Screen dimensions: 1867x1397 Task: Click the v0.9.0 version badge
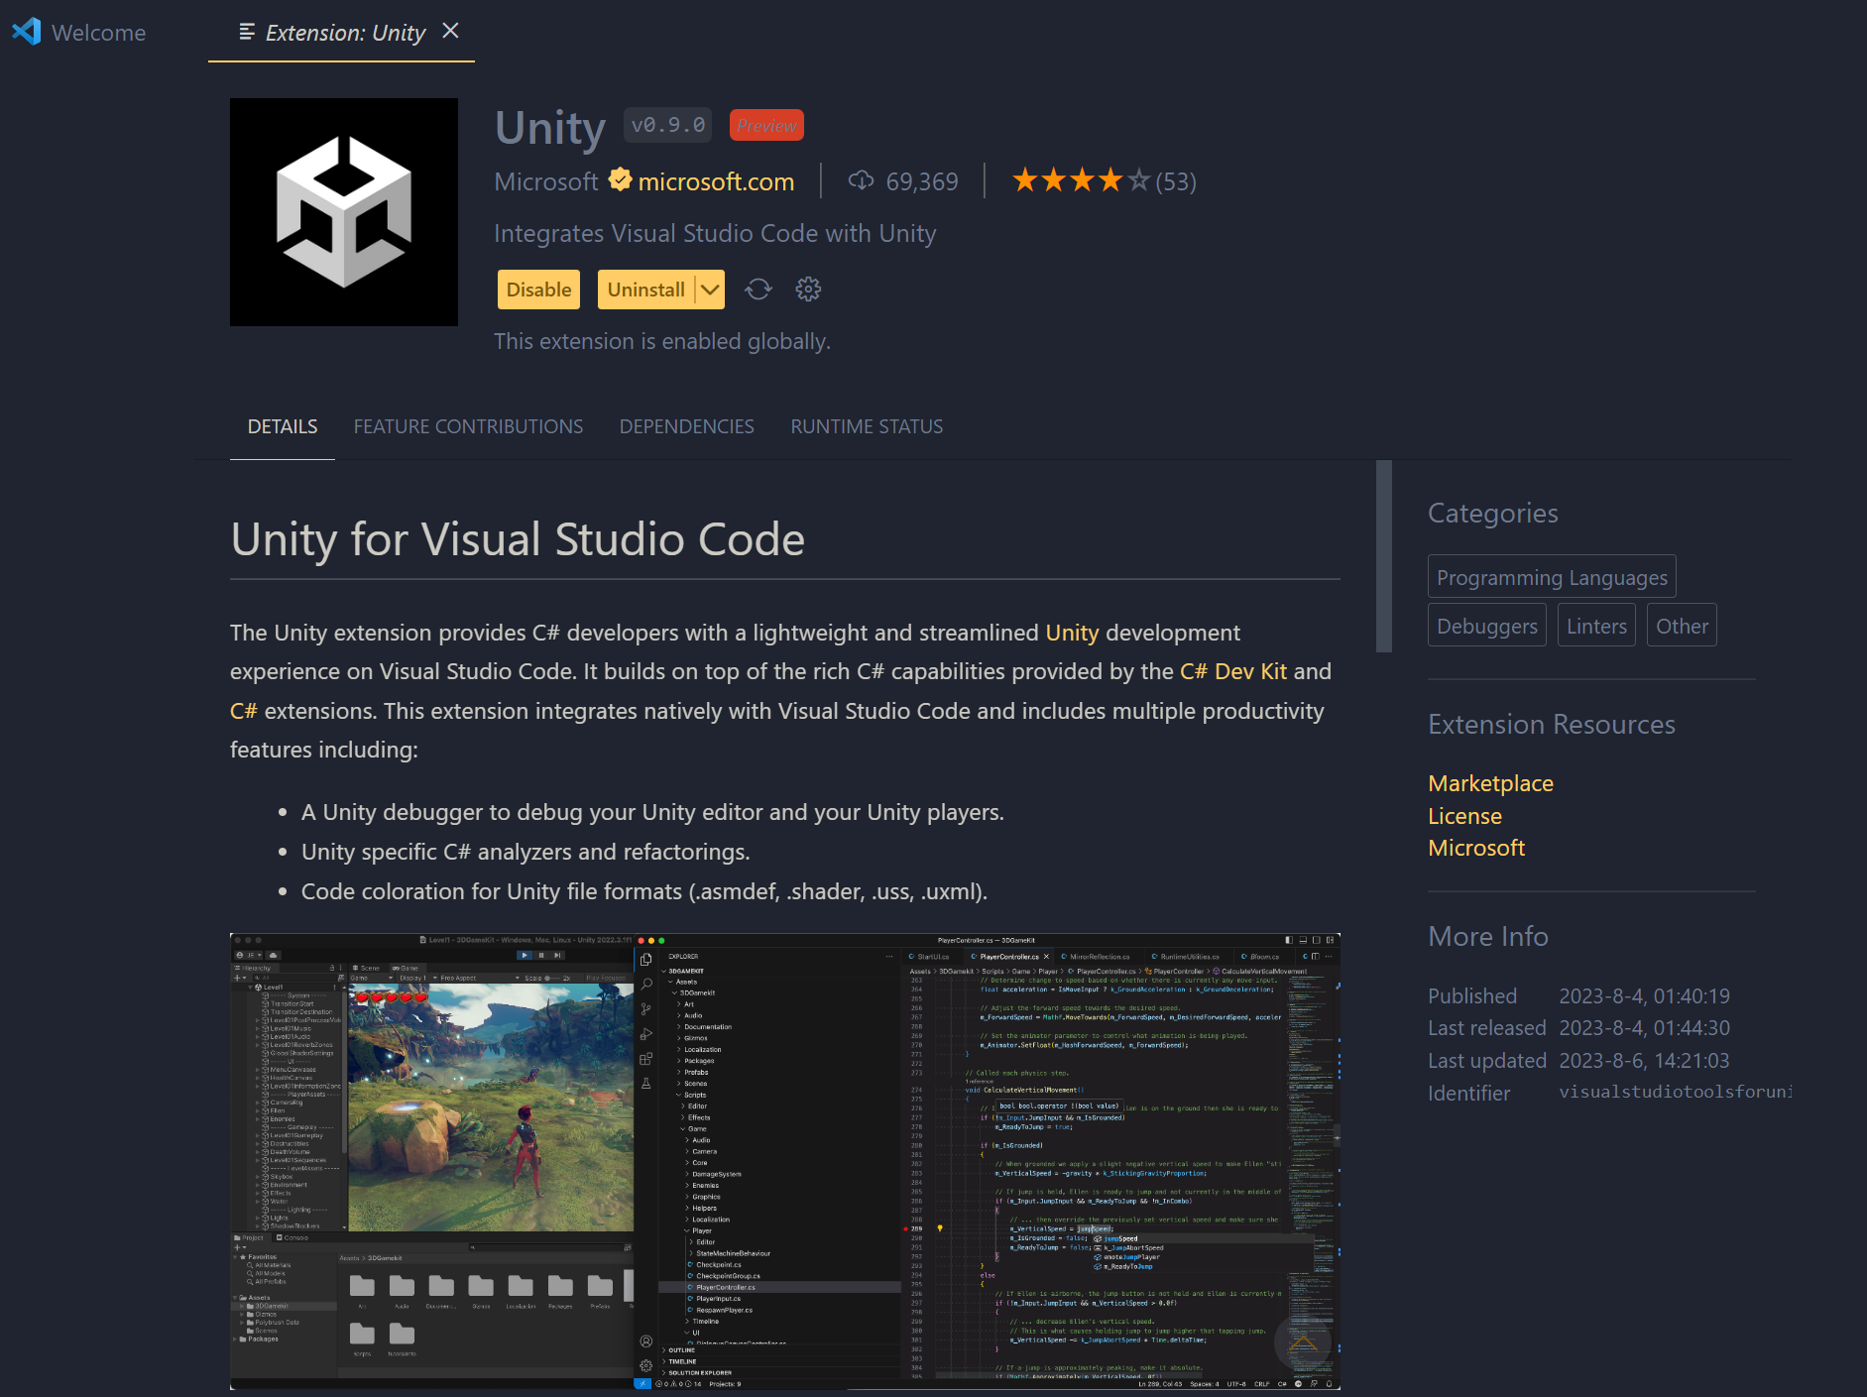point(668,125)
